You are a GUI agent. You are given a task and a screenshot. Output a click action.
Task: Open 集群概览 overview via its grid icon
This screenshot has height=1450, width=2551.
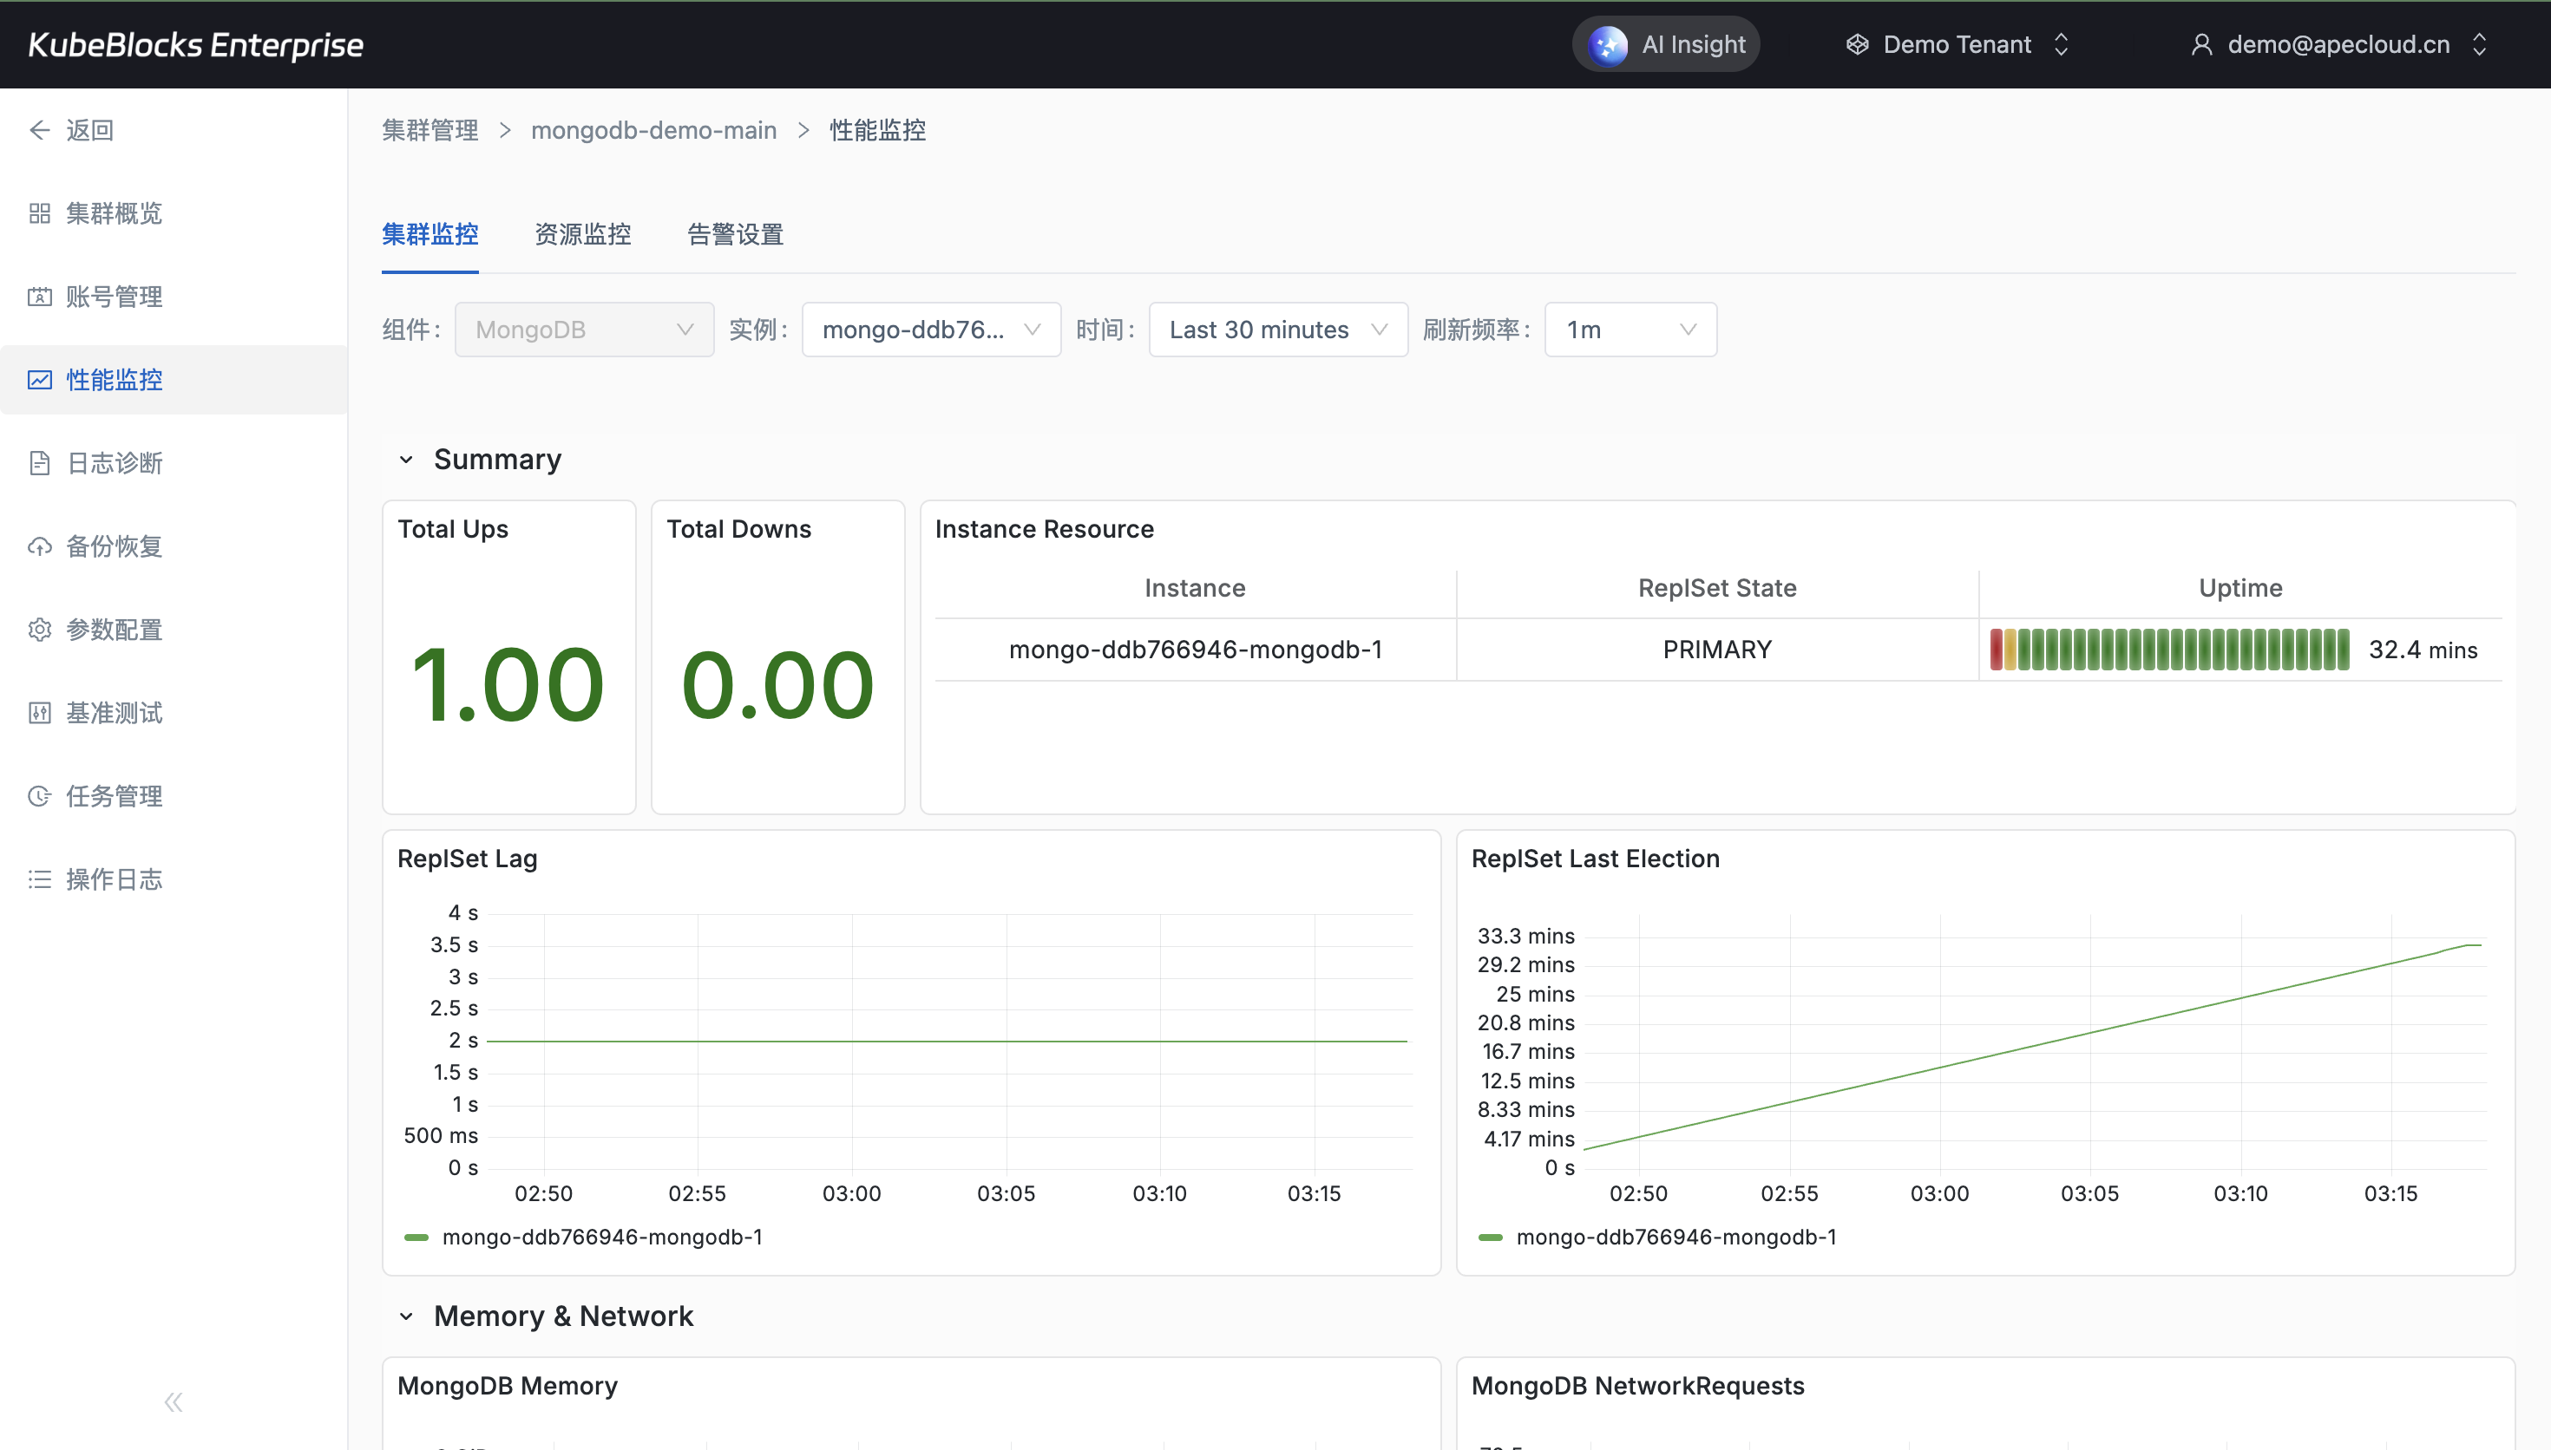click(x=40, y=213)
